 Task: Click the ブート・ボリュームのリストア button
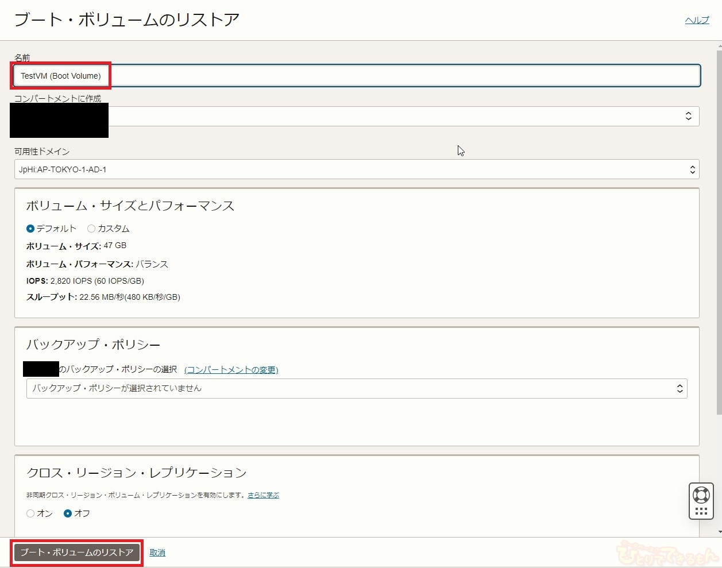click(77, 552)
